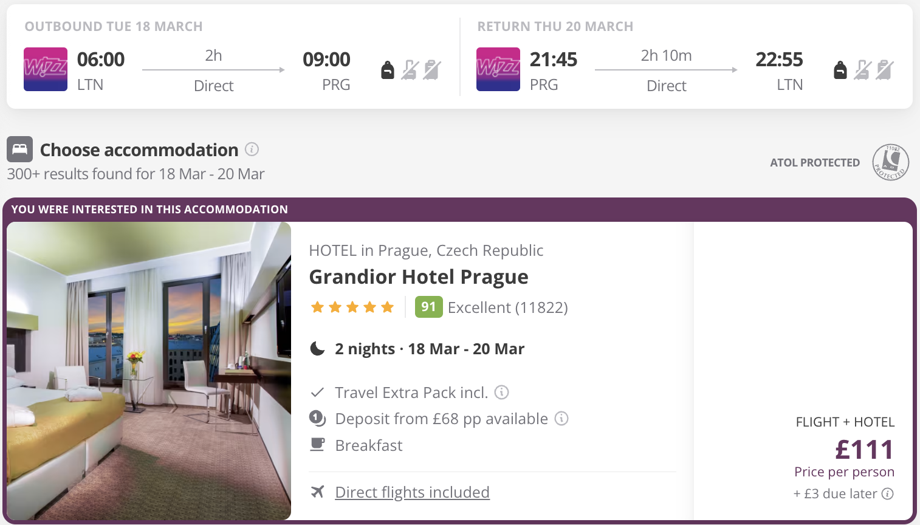The height and width of the screenshot is (525, 920).
Task: Click the outbound crossed-out checked luggage icon
Action: [432, 70]
